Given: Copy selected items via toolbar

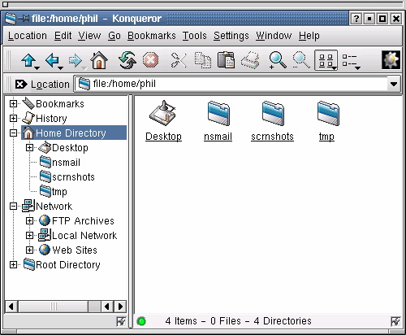Looking at the screenshot, I should [203, 60].
